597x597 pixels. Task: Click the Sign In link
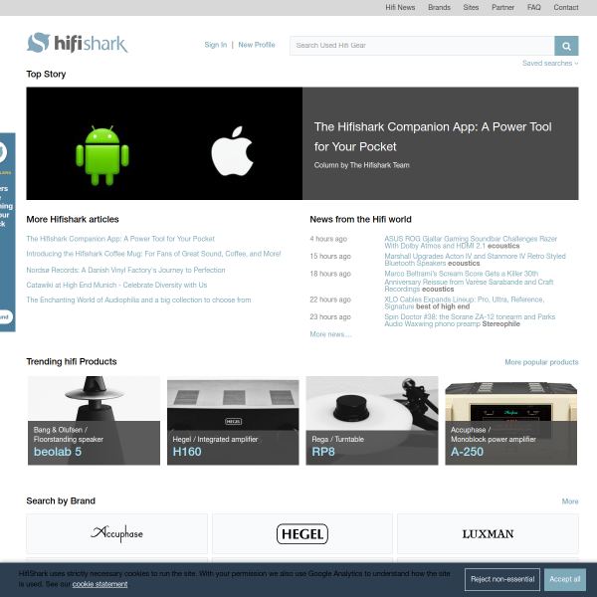[x=216, y=45]
